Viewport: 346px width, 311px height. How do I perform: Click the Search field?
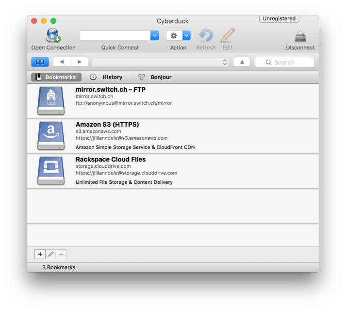click(x=285, y=62)
